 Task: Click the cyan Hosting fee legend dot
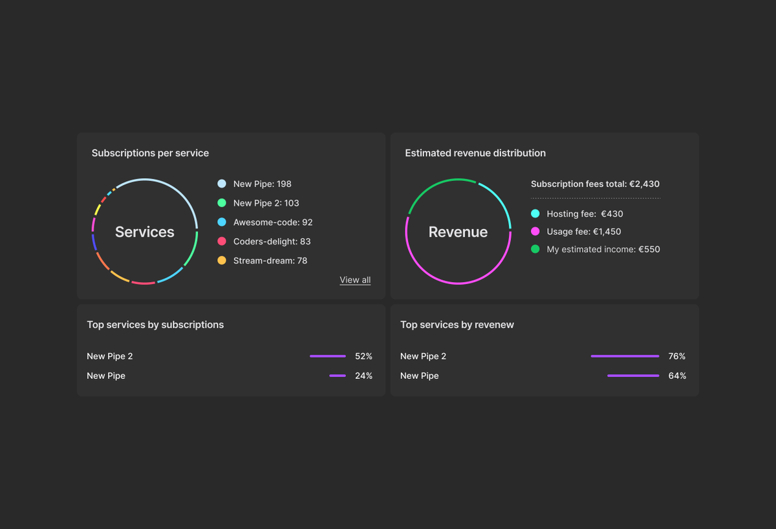[x=535, y=213]
